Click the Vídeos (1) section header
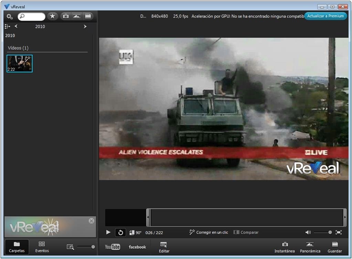 pyautogui.click(x=18, y=48)
